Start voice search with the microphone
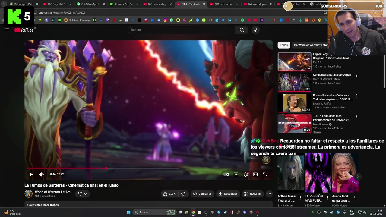The image size is (386, 217). click(x=255, y=30)
